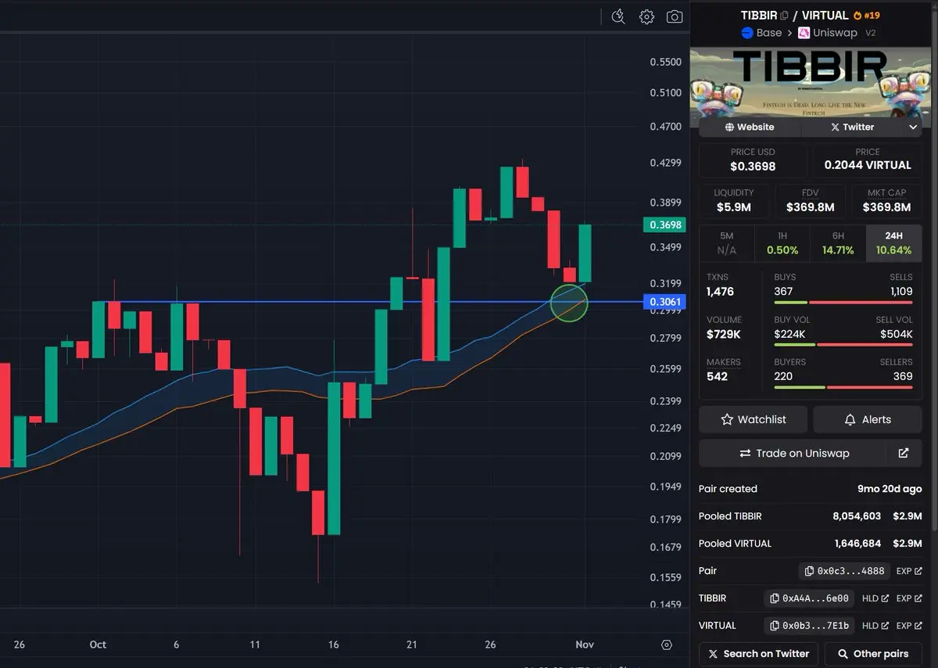The width and height of the screenshot is (938, 668).
Task: Set price Alerts
Action: pyautogui.click(x=868, y=419)
